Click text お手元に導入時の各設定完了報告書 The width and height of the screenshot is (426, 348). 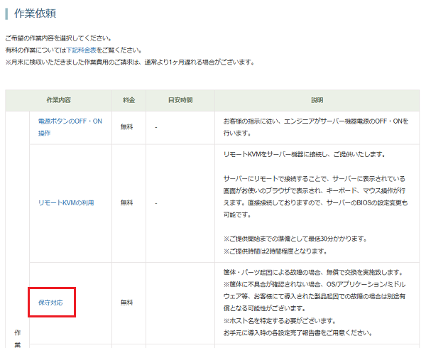[x=297, y=333]
